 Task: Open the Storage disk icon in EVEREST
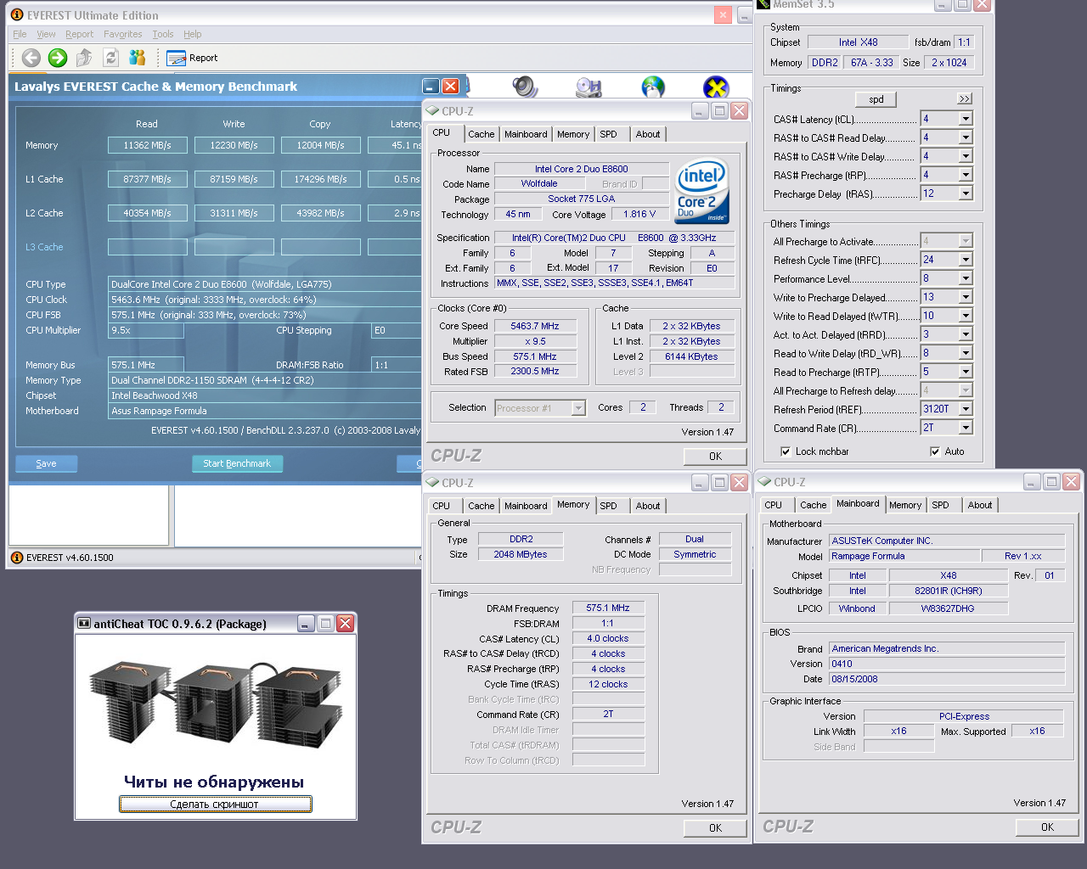click(589, 87)
